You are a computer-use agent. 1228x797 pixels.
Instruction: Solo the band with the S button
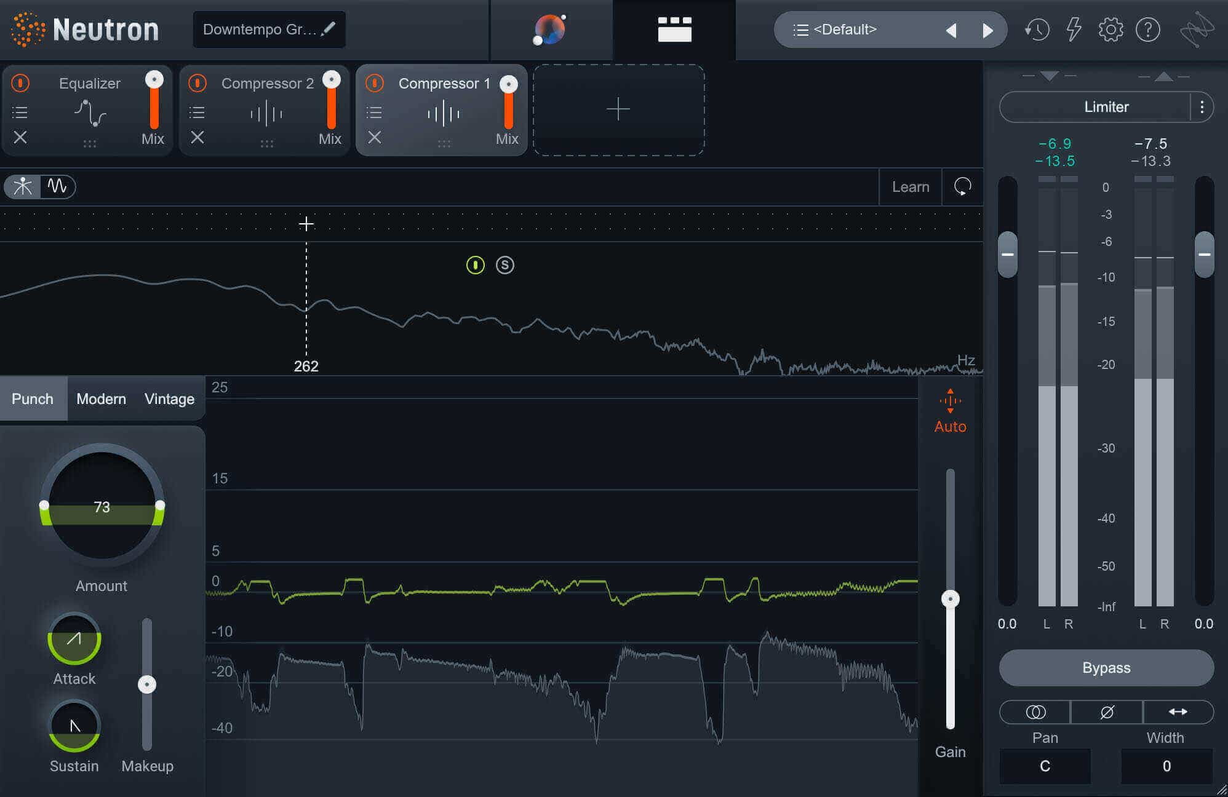(505, 265)
